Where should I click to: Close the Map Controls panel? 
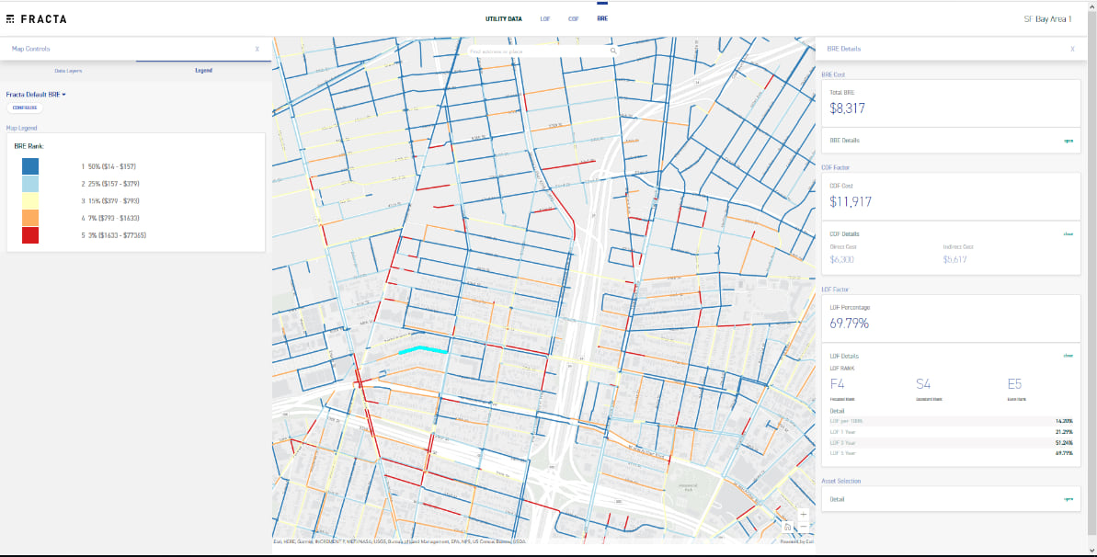tap(257, 49)
